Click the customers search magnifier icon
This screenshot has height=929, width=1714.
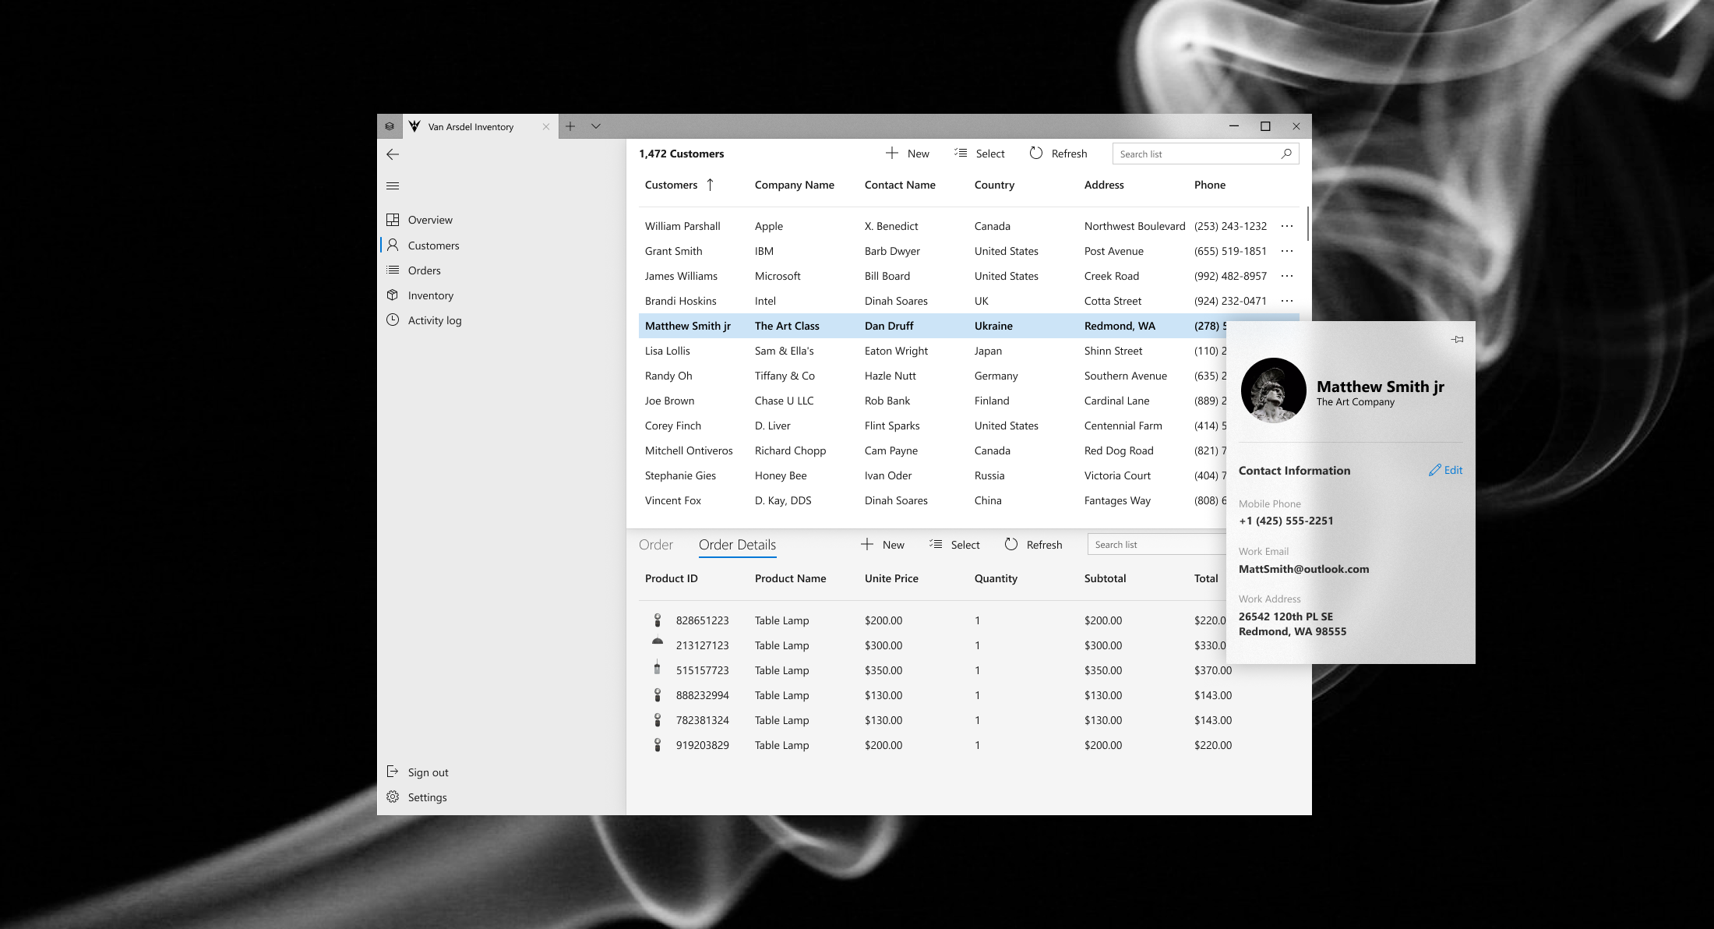tap(1286, 154)
